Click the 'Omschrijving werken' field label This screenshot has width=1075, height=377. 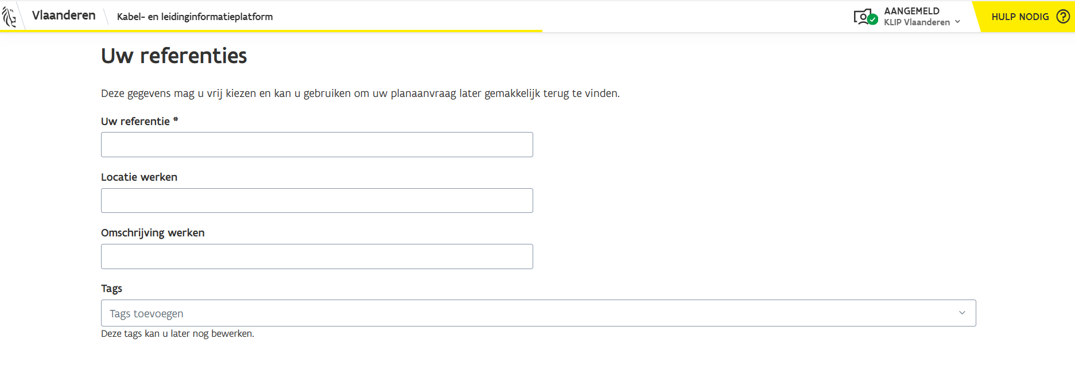click(x=153, y=233)
